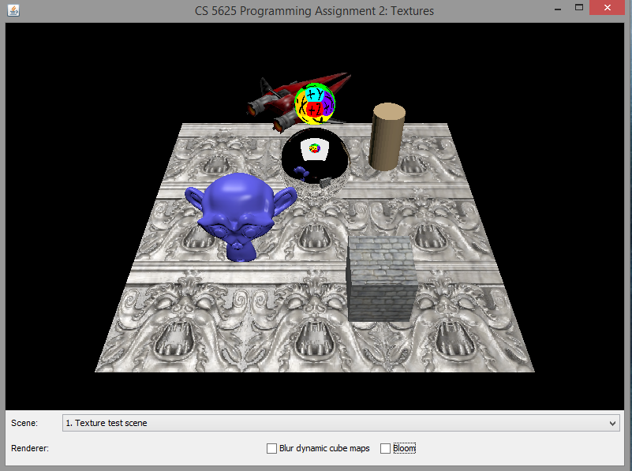Click the black background above the spaceship
632x471 pixels.
[300, 47]
